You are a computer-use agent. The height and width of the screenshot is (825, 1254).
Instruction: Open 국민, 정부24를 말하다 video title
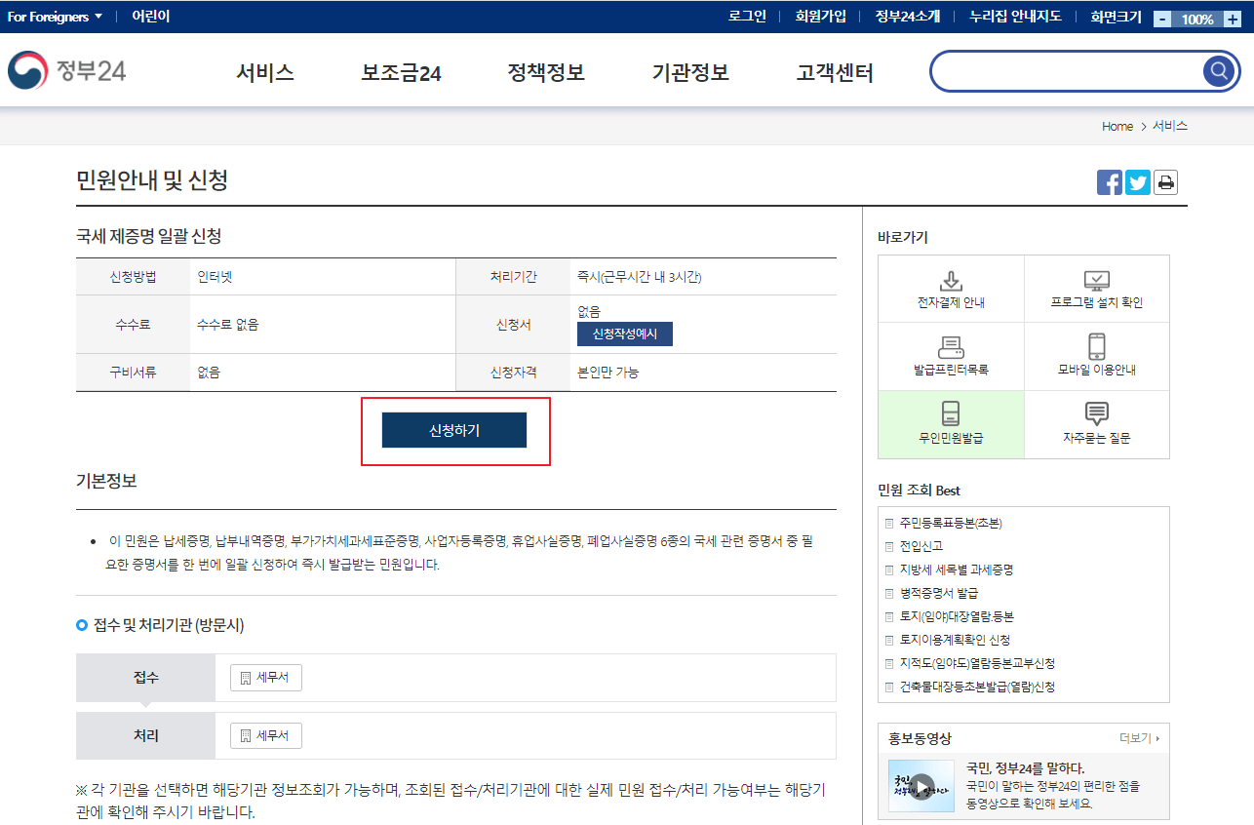pyautogui.click(x=1026, y=768)
